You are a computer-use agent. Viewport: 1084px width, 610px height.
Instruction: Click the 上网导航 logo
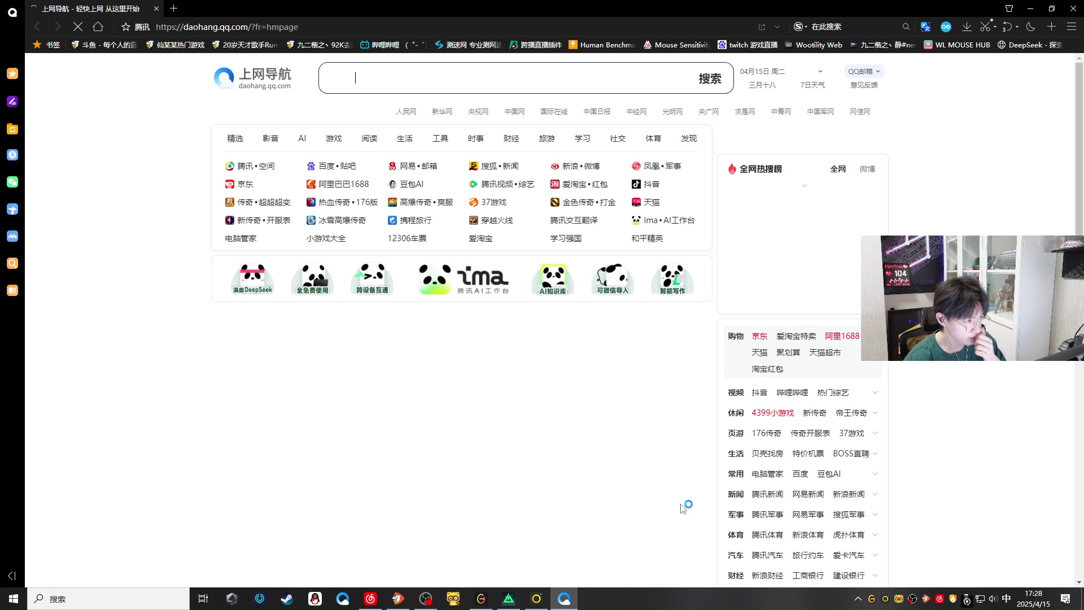pyautogui.click(x=252, y=78)
